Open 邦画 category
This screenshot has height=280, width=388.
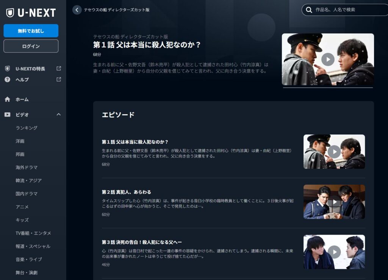click(x=20, y=154)
